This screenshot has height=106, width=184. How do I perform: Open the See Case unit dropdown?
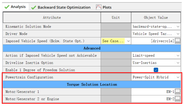click(x=128, y=41)
